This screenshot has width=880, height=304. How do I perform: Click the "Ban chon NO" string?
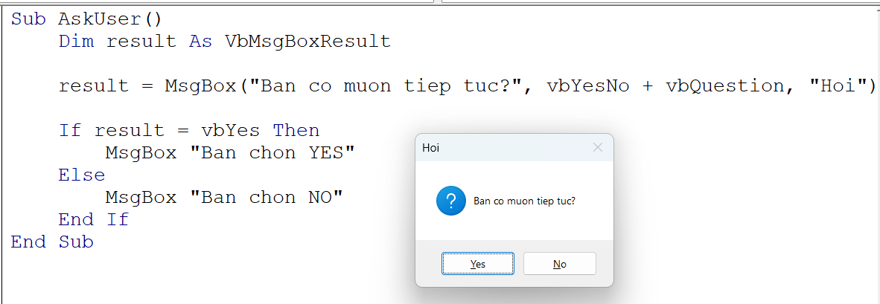click(266, 198)
